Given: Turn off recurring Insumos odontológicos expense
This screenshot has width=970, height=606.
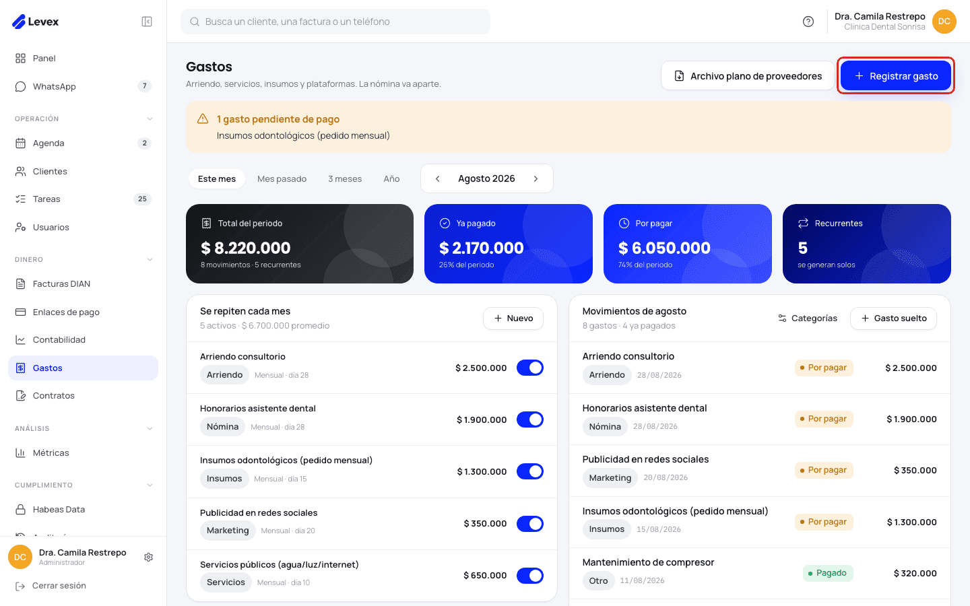Looking at the screenshot, I should click(x=530, y=471).
